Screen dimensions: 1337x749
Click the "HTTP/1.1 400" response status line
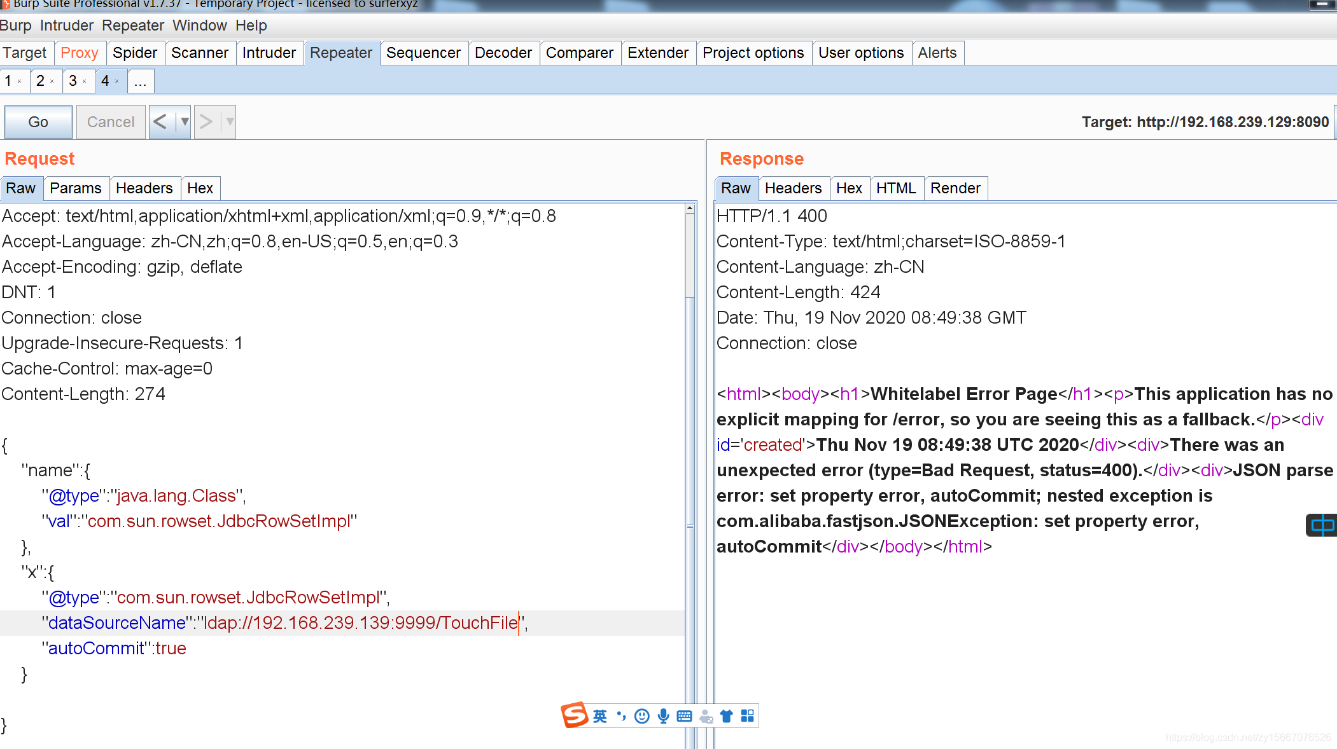[x=772, y=216]
